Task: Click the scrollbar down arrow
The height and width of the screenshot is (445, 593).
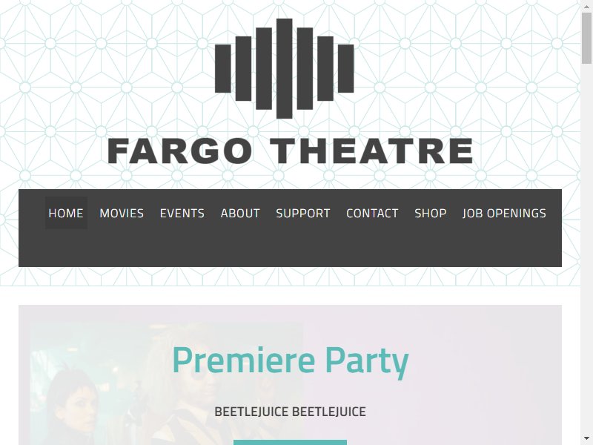Action: 586,439
